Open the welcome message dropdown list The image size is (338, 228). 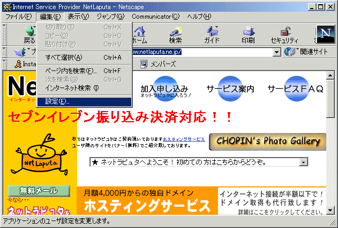pyautogui.click(x=303, y=162)
